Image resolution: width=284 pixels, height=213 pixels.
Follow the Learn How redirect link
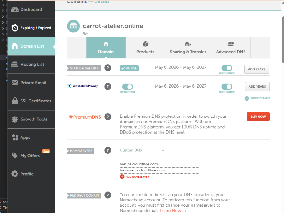point(173,211)
